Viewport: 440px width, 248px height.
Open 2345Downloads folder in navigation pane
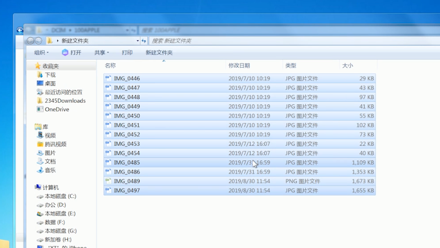pos(65,101)
